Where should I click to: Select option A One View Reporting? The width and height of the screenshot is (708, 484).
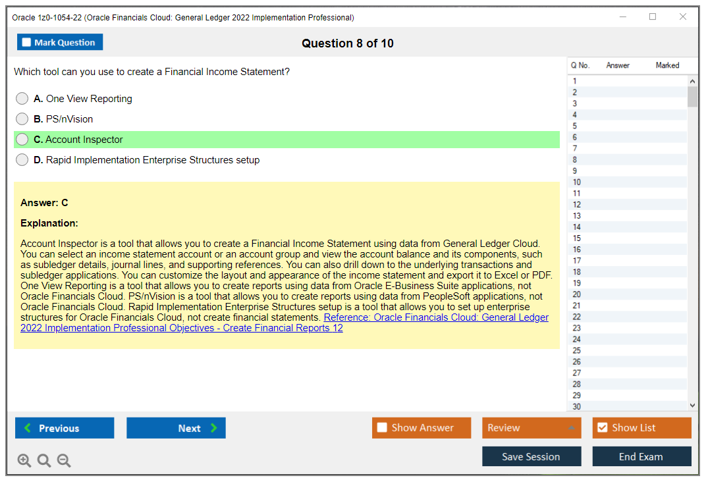(22, 99)
